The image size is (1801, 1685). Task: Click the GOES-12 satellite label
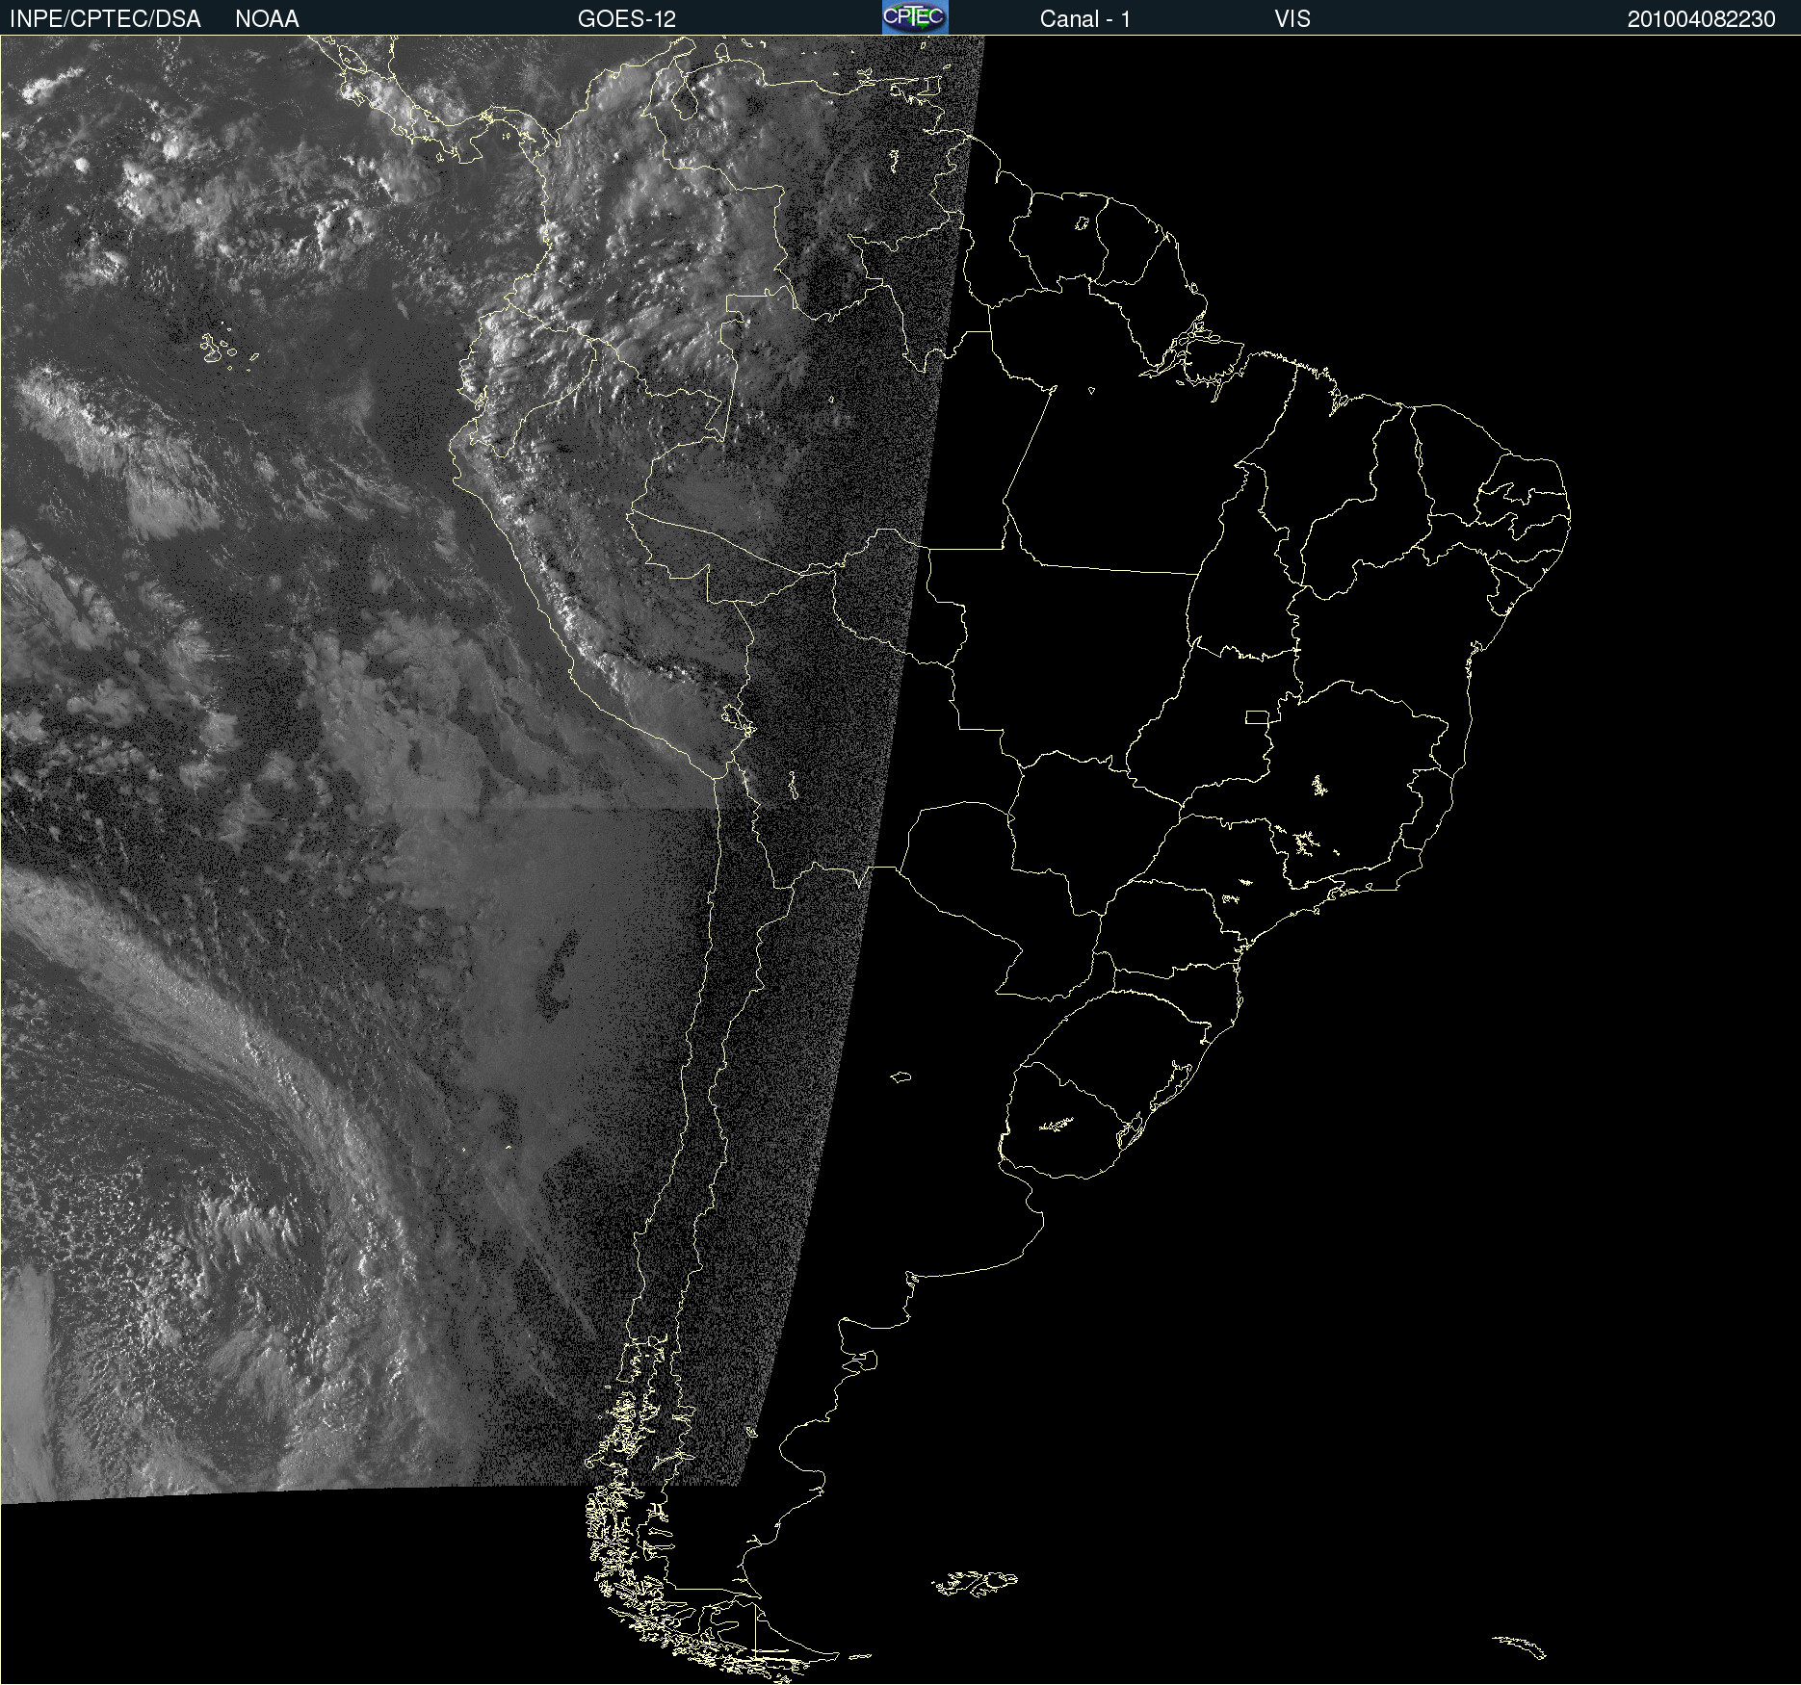627,19
